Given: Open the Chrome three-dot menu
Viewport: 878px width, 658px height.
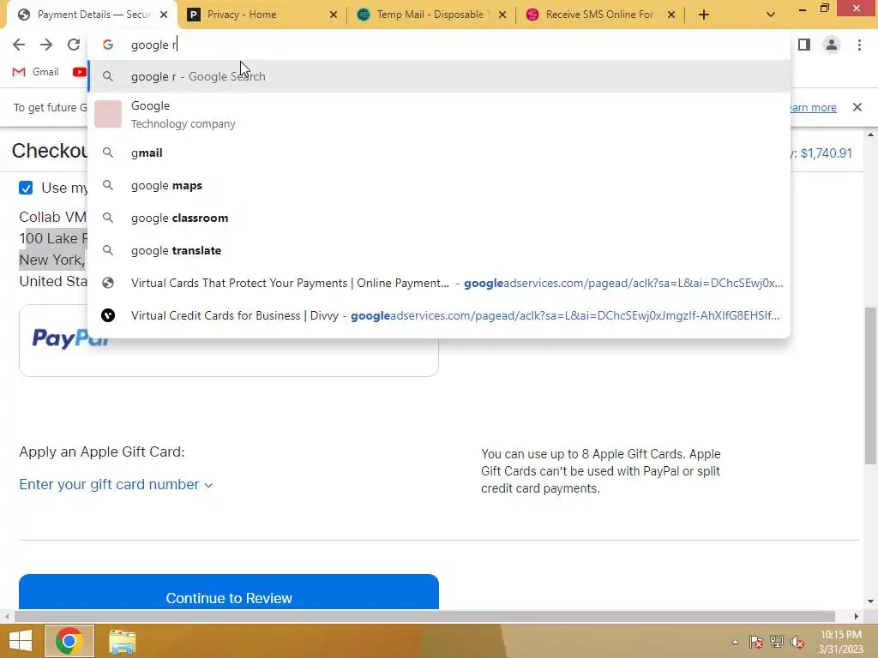Looking at the screenshot, I should click(x=859, y=45).
